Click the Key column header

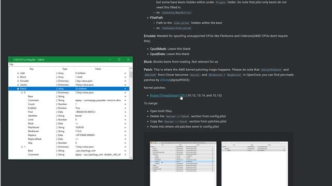(32, 69)
